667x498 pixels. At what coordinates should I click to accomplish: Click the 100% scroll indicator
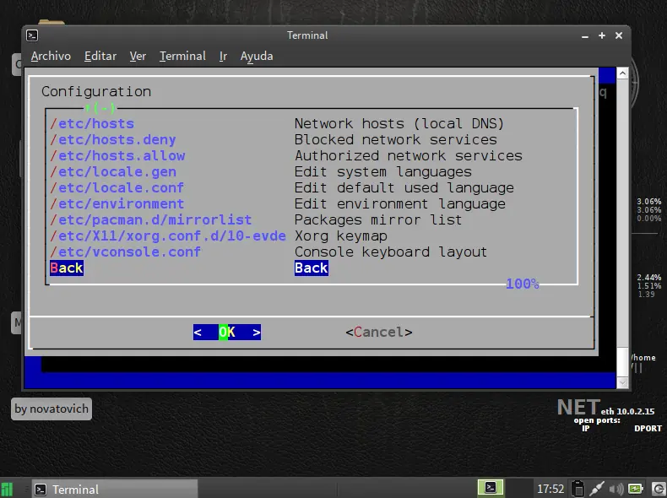coord(523,284)
